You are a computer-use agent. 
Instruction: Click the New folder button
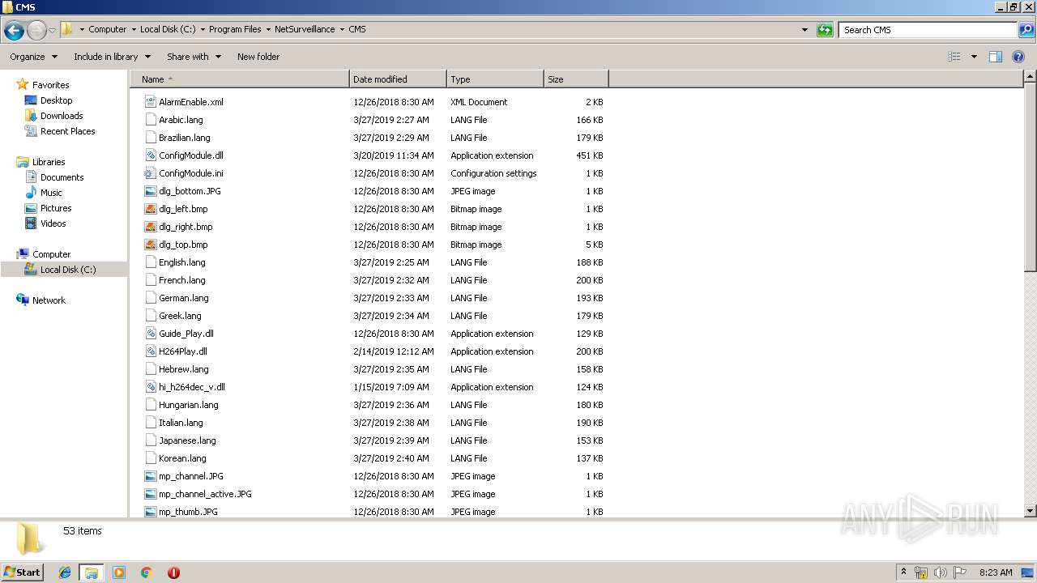tap(258, 57)
